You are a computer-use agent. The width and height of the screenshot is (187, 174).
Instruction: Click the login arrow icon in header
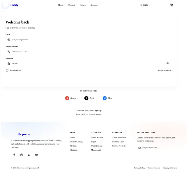pyautogui.click(x=141, y=5)
